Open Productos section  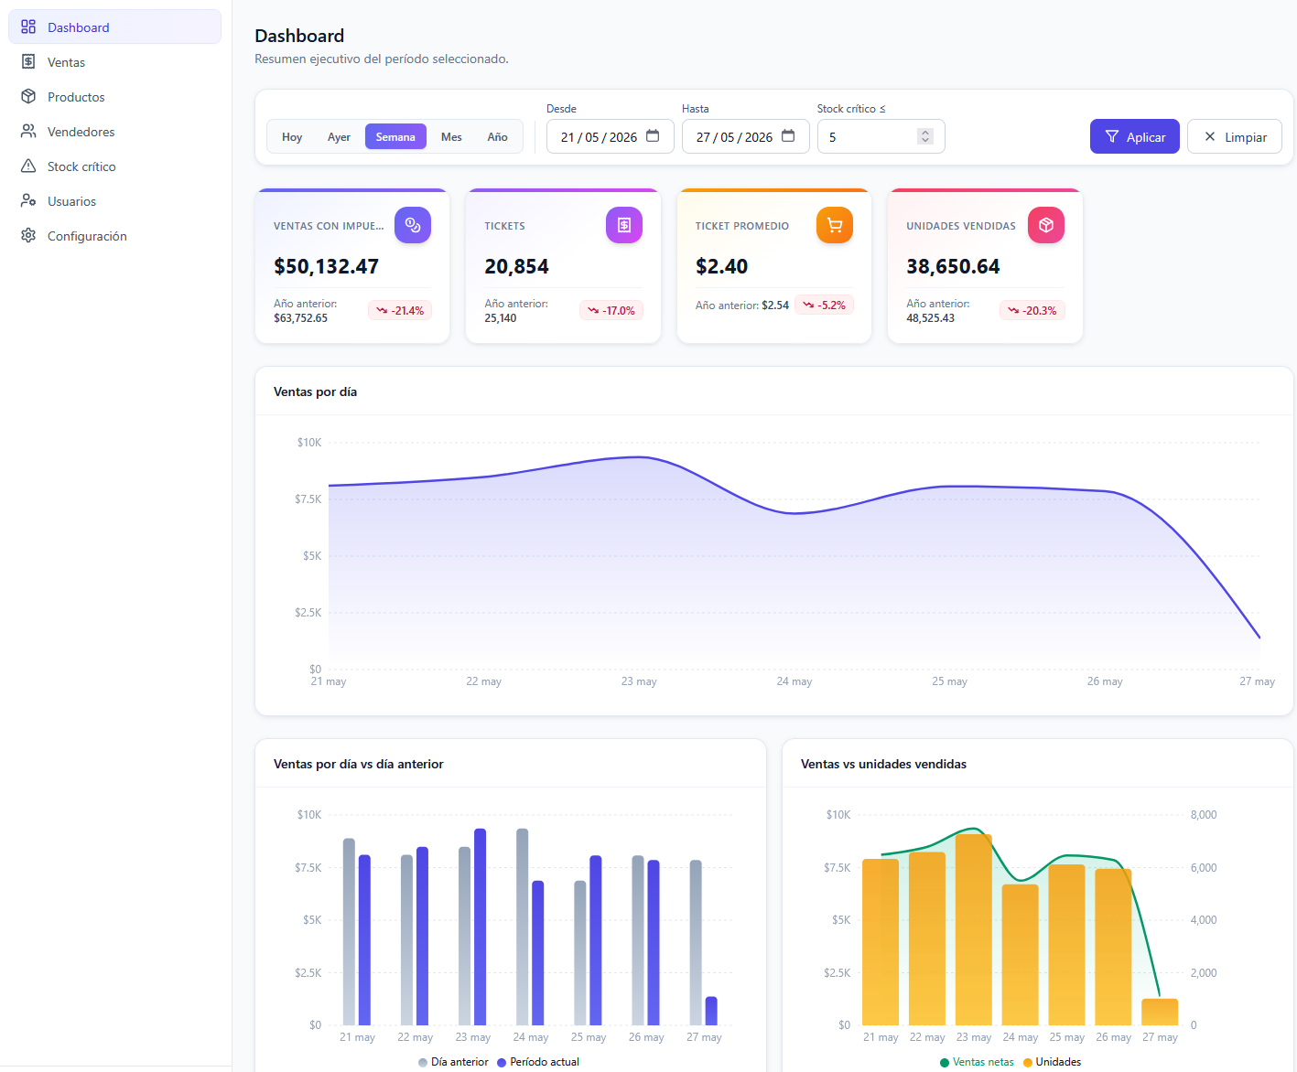(x=114, y=97)
